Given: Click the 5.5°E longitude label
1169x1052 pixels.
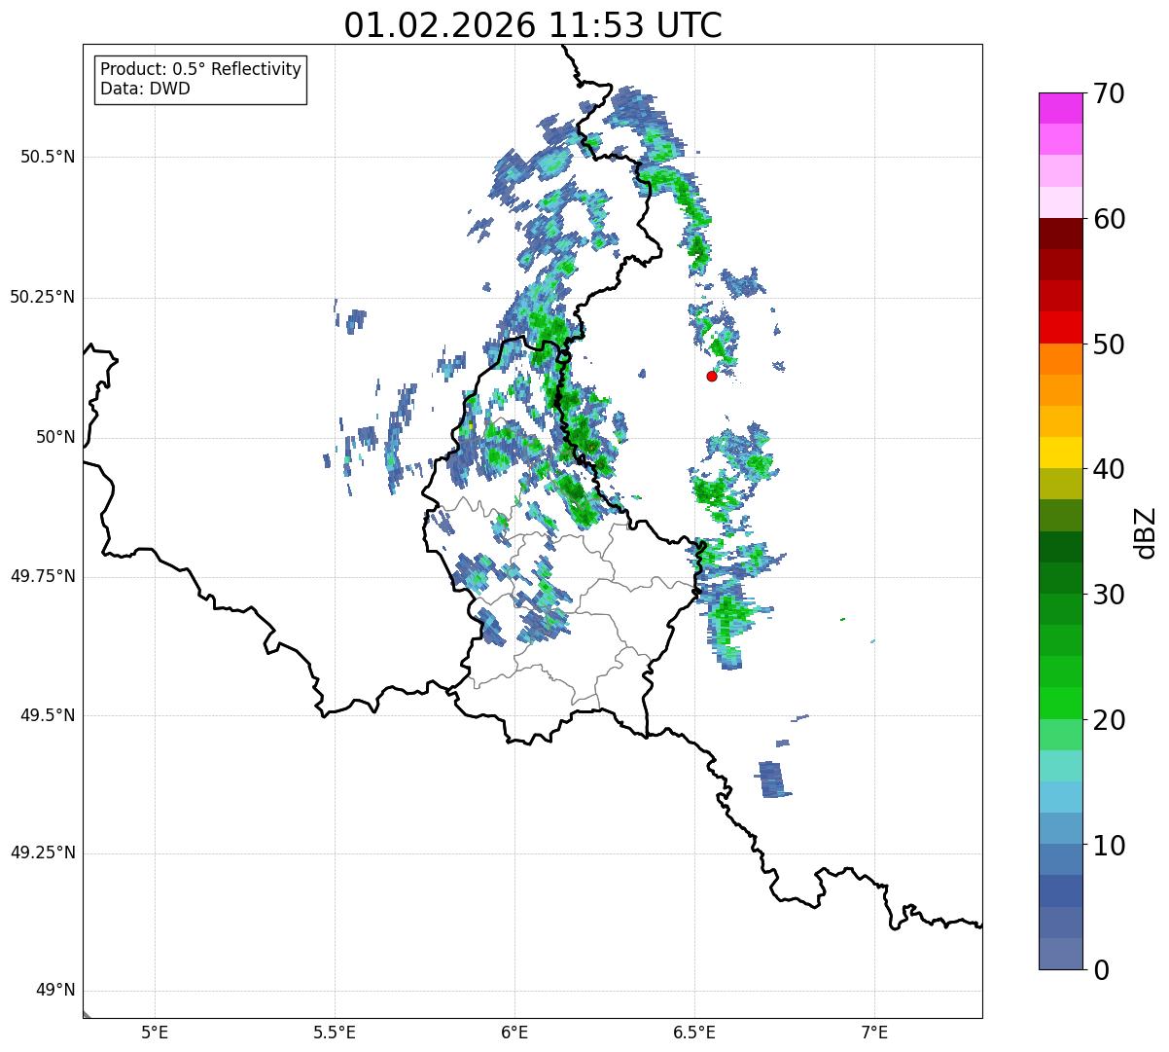Looking at the screenshot, I should point(335,1033).
